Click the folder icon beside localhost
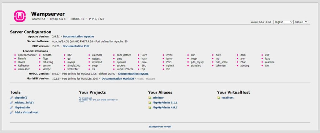 (x=219, y=98)
